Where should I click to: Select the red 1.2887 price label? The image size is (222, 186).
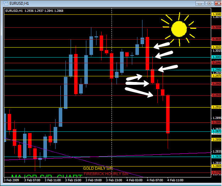(x=216, y=122)
